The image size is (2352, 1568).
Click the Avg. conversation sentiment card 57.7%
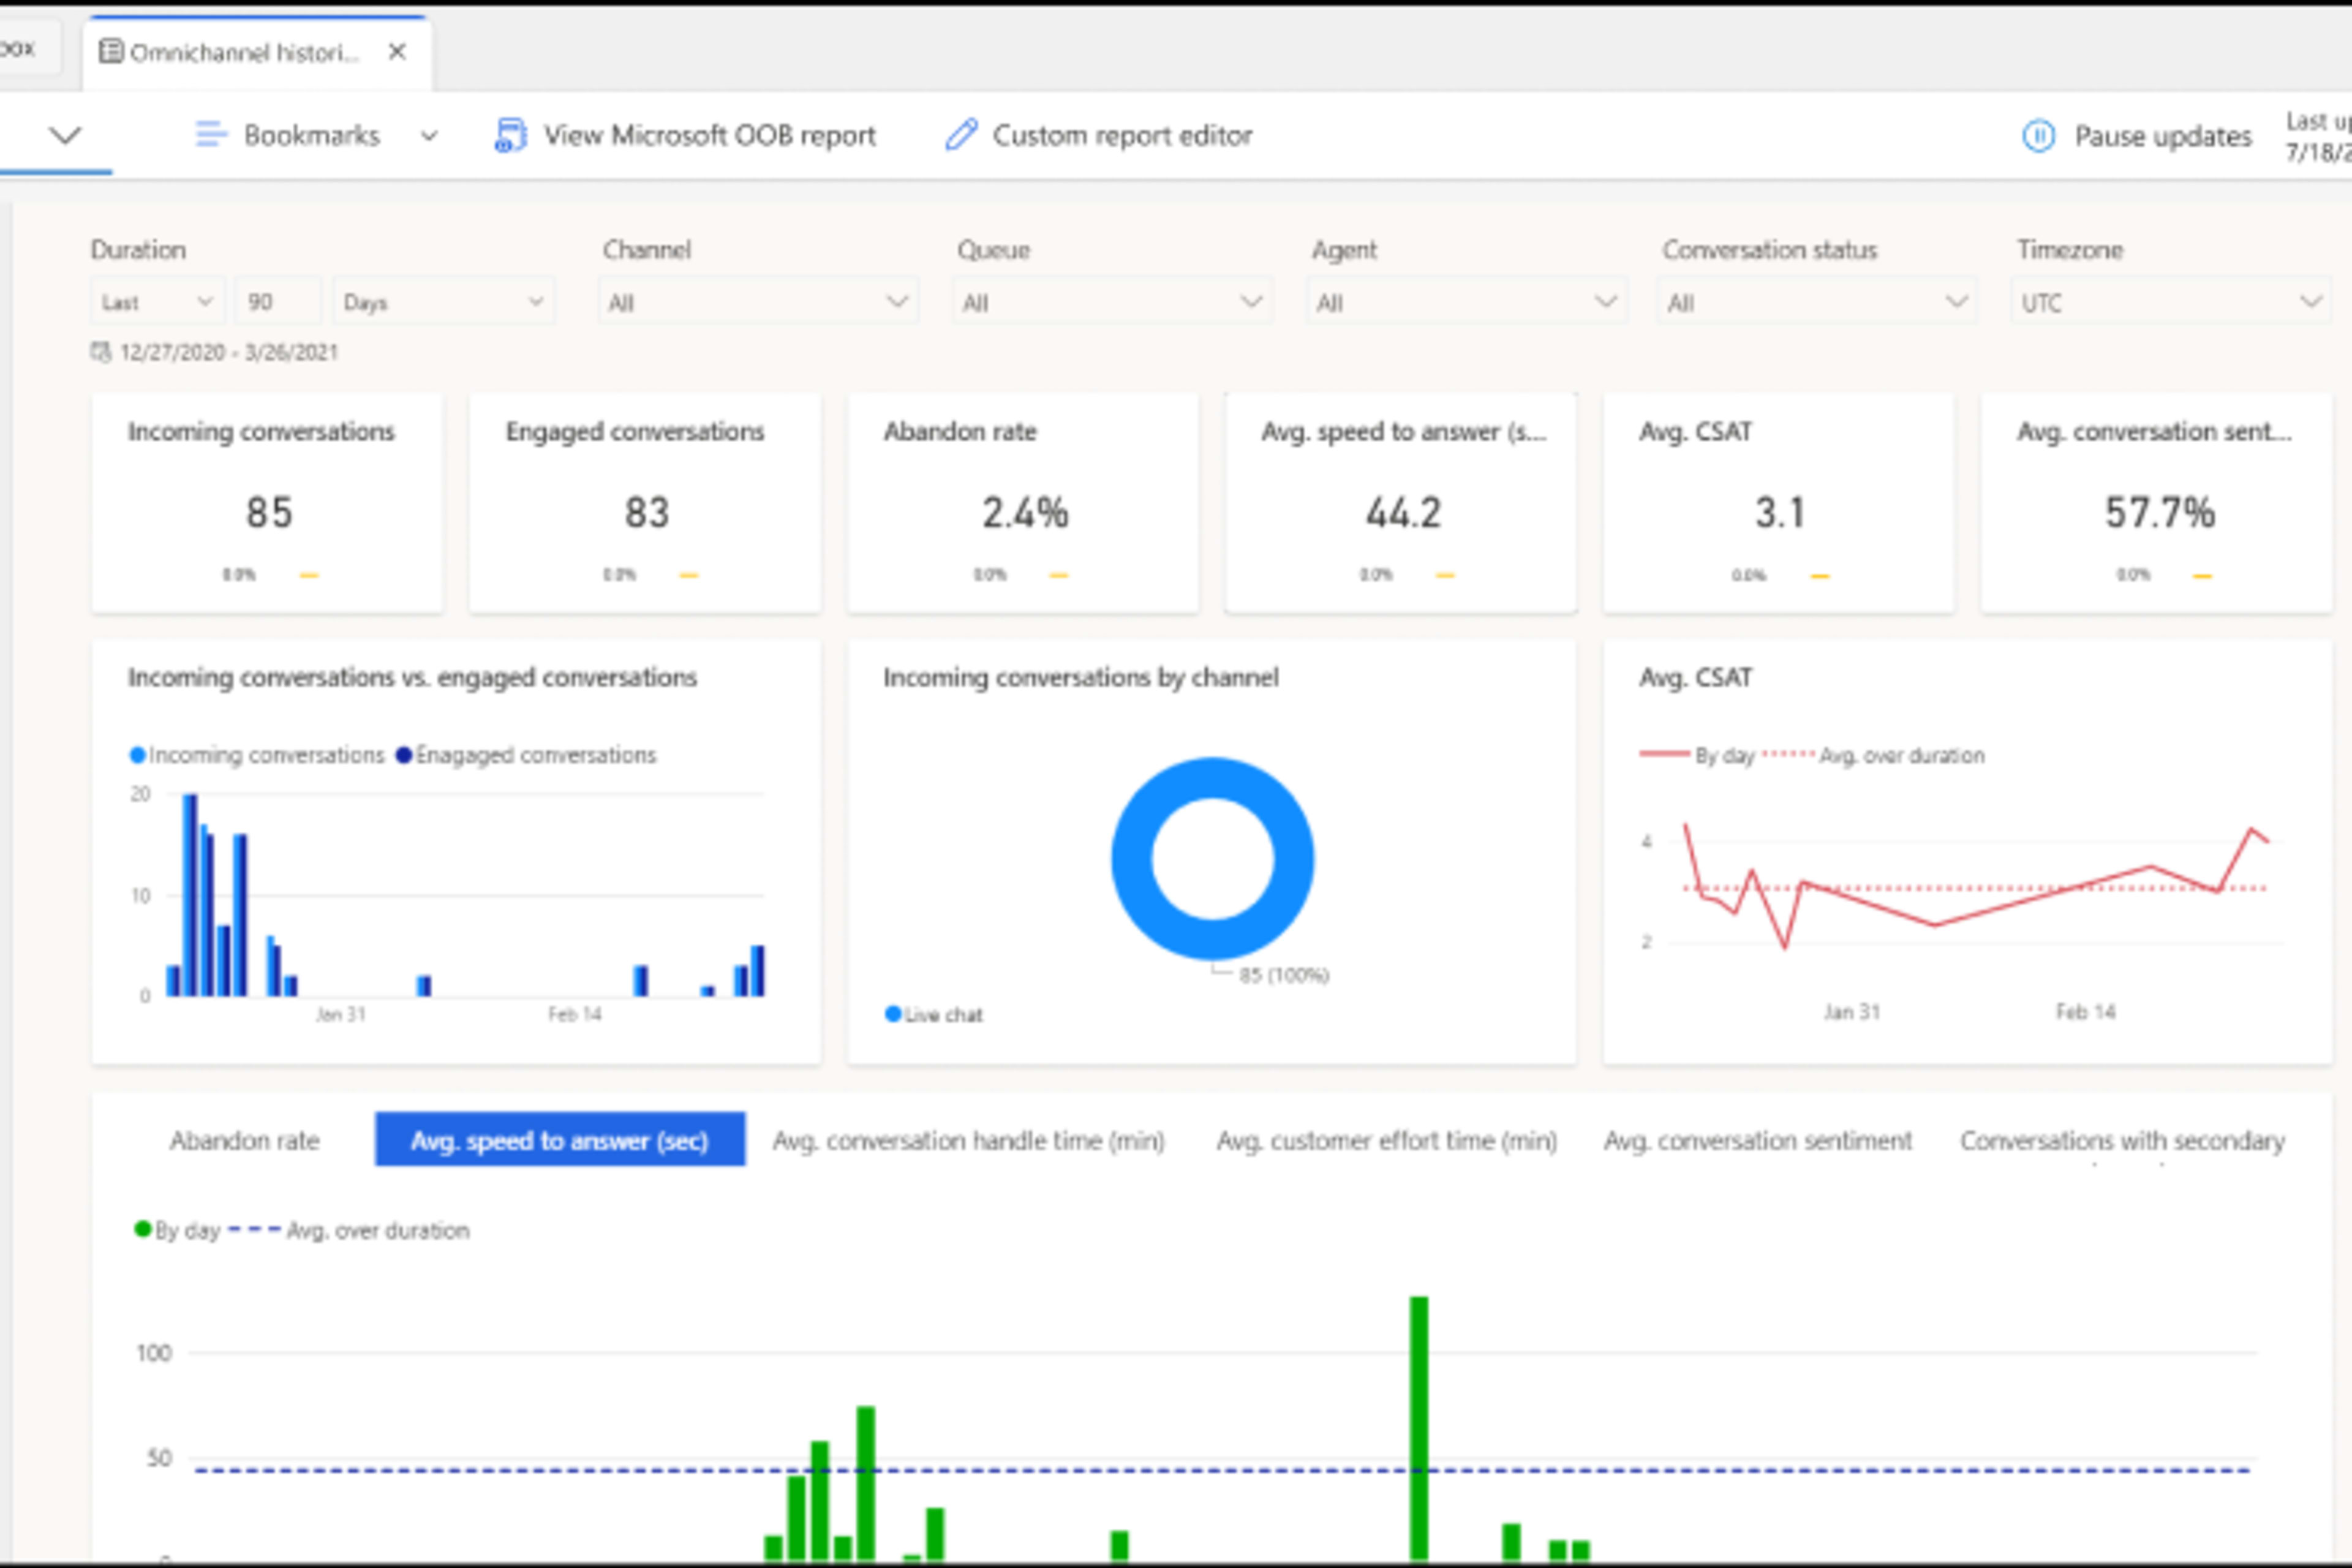tap(2157, 503)
